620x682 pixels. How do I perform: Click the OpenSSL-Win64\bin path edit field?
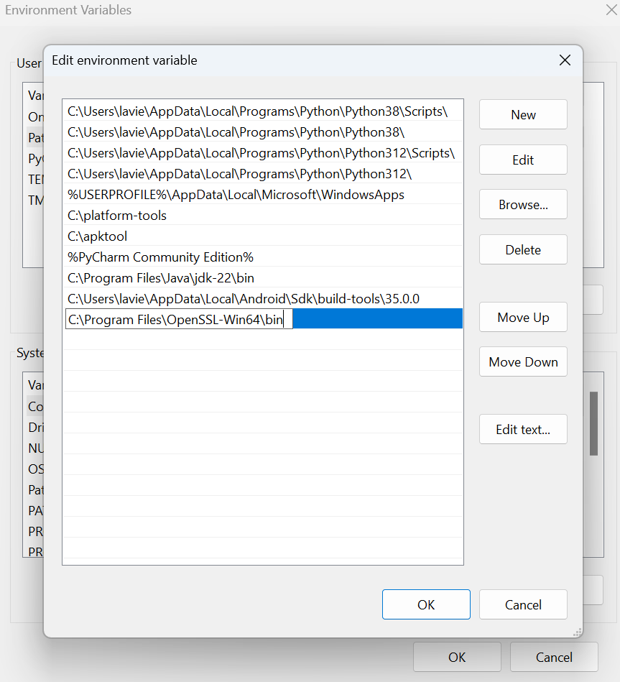tap(179, 319)
